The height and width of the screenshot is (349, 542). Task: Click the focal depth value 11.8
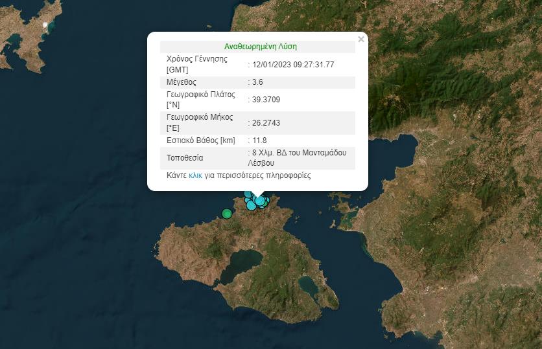pyautogui.click(x=259, y=140)
